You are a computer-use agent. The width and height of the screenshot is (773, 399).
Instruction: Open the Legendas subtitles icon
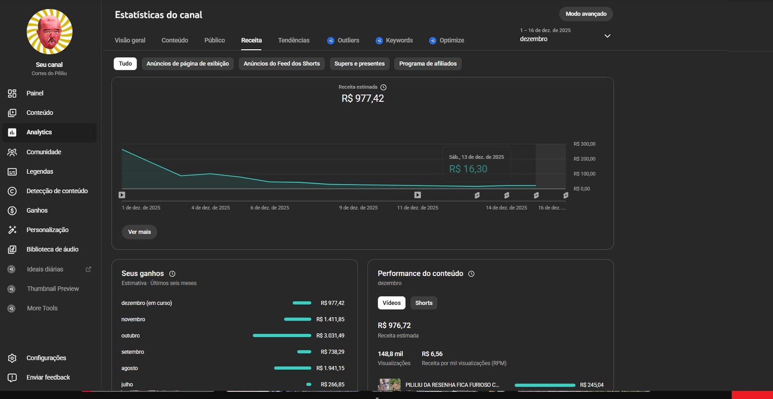coord(13,172)
